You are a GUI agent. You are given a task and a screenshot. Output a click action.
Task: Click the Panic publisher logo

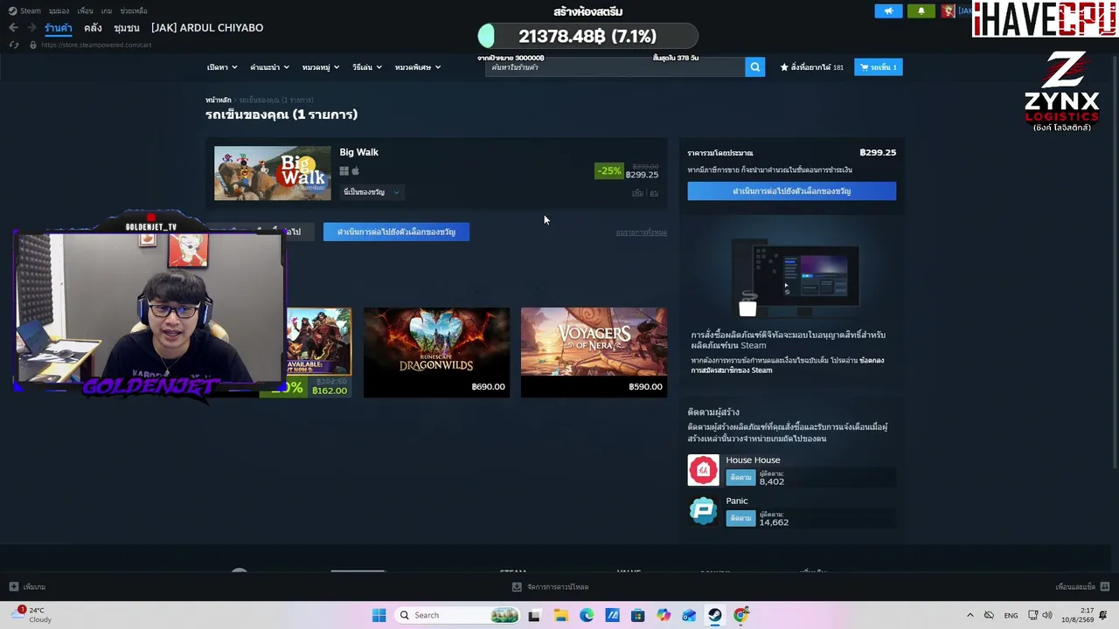[x=703, y=511]
